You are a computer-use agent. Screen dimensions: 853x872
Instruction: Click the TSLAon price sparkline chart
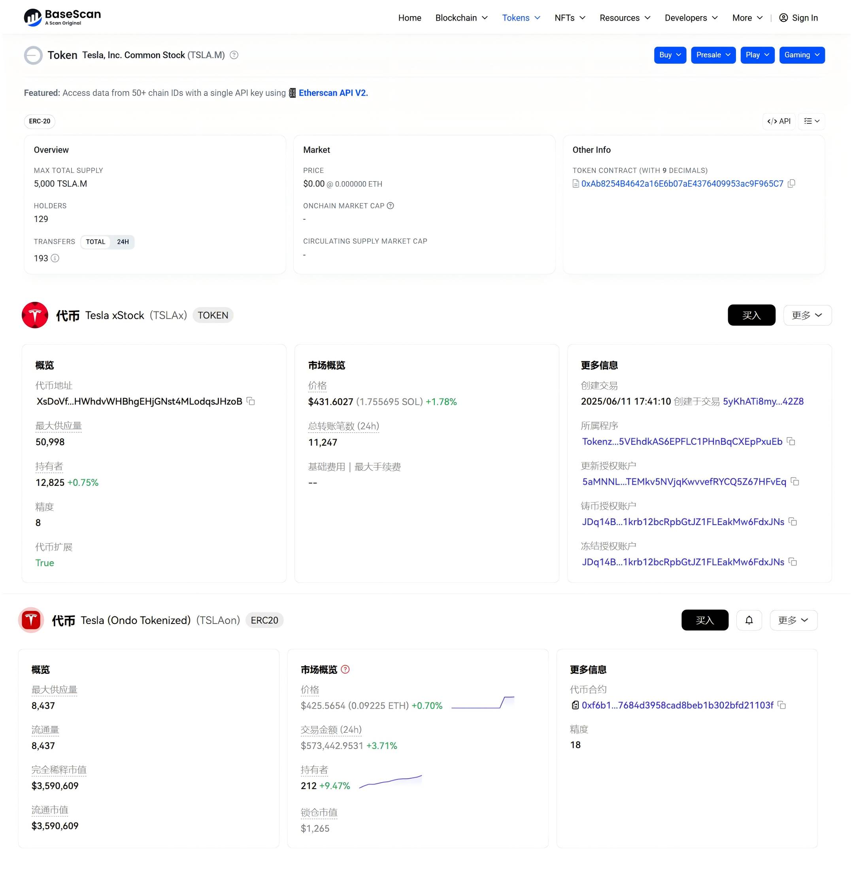(483, 703)
